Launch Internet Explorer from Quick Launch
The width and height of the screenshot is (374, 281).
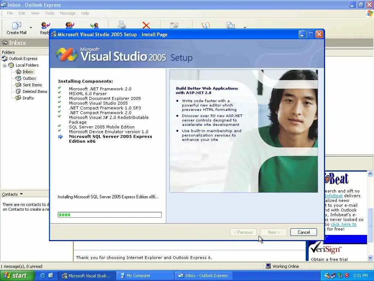(42, 276)
